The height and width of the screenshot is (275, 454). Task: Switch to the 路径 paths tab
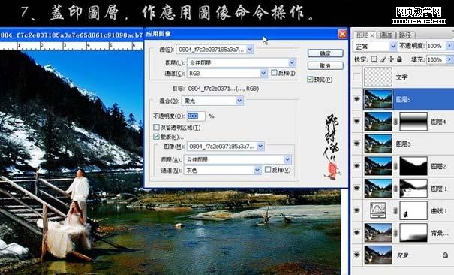405,35
